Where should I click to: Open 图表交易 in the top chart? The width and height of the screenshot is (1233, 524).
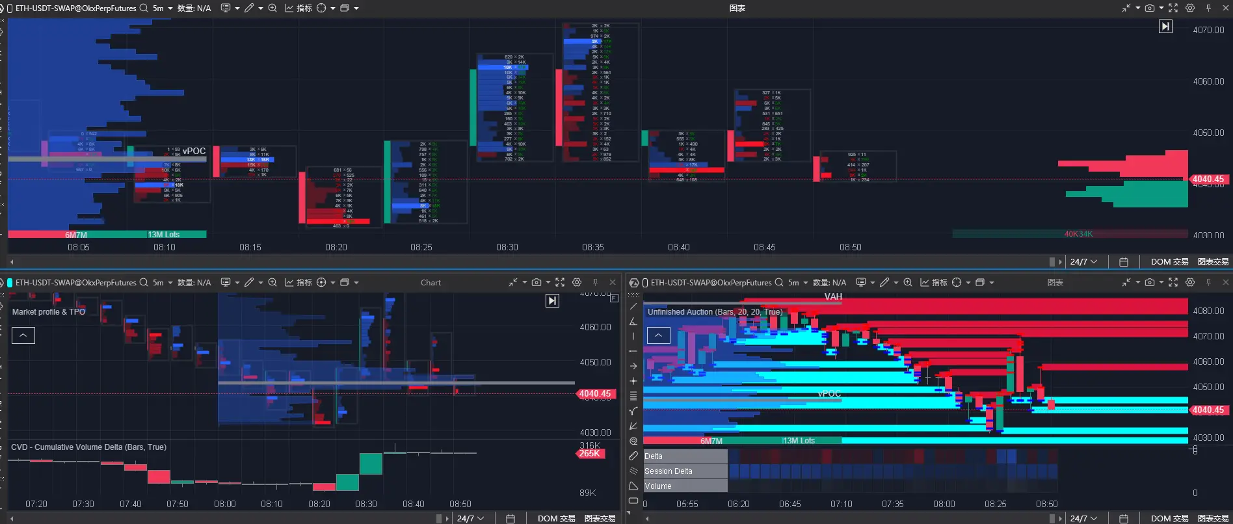tap(1213, 262)
